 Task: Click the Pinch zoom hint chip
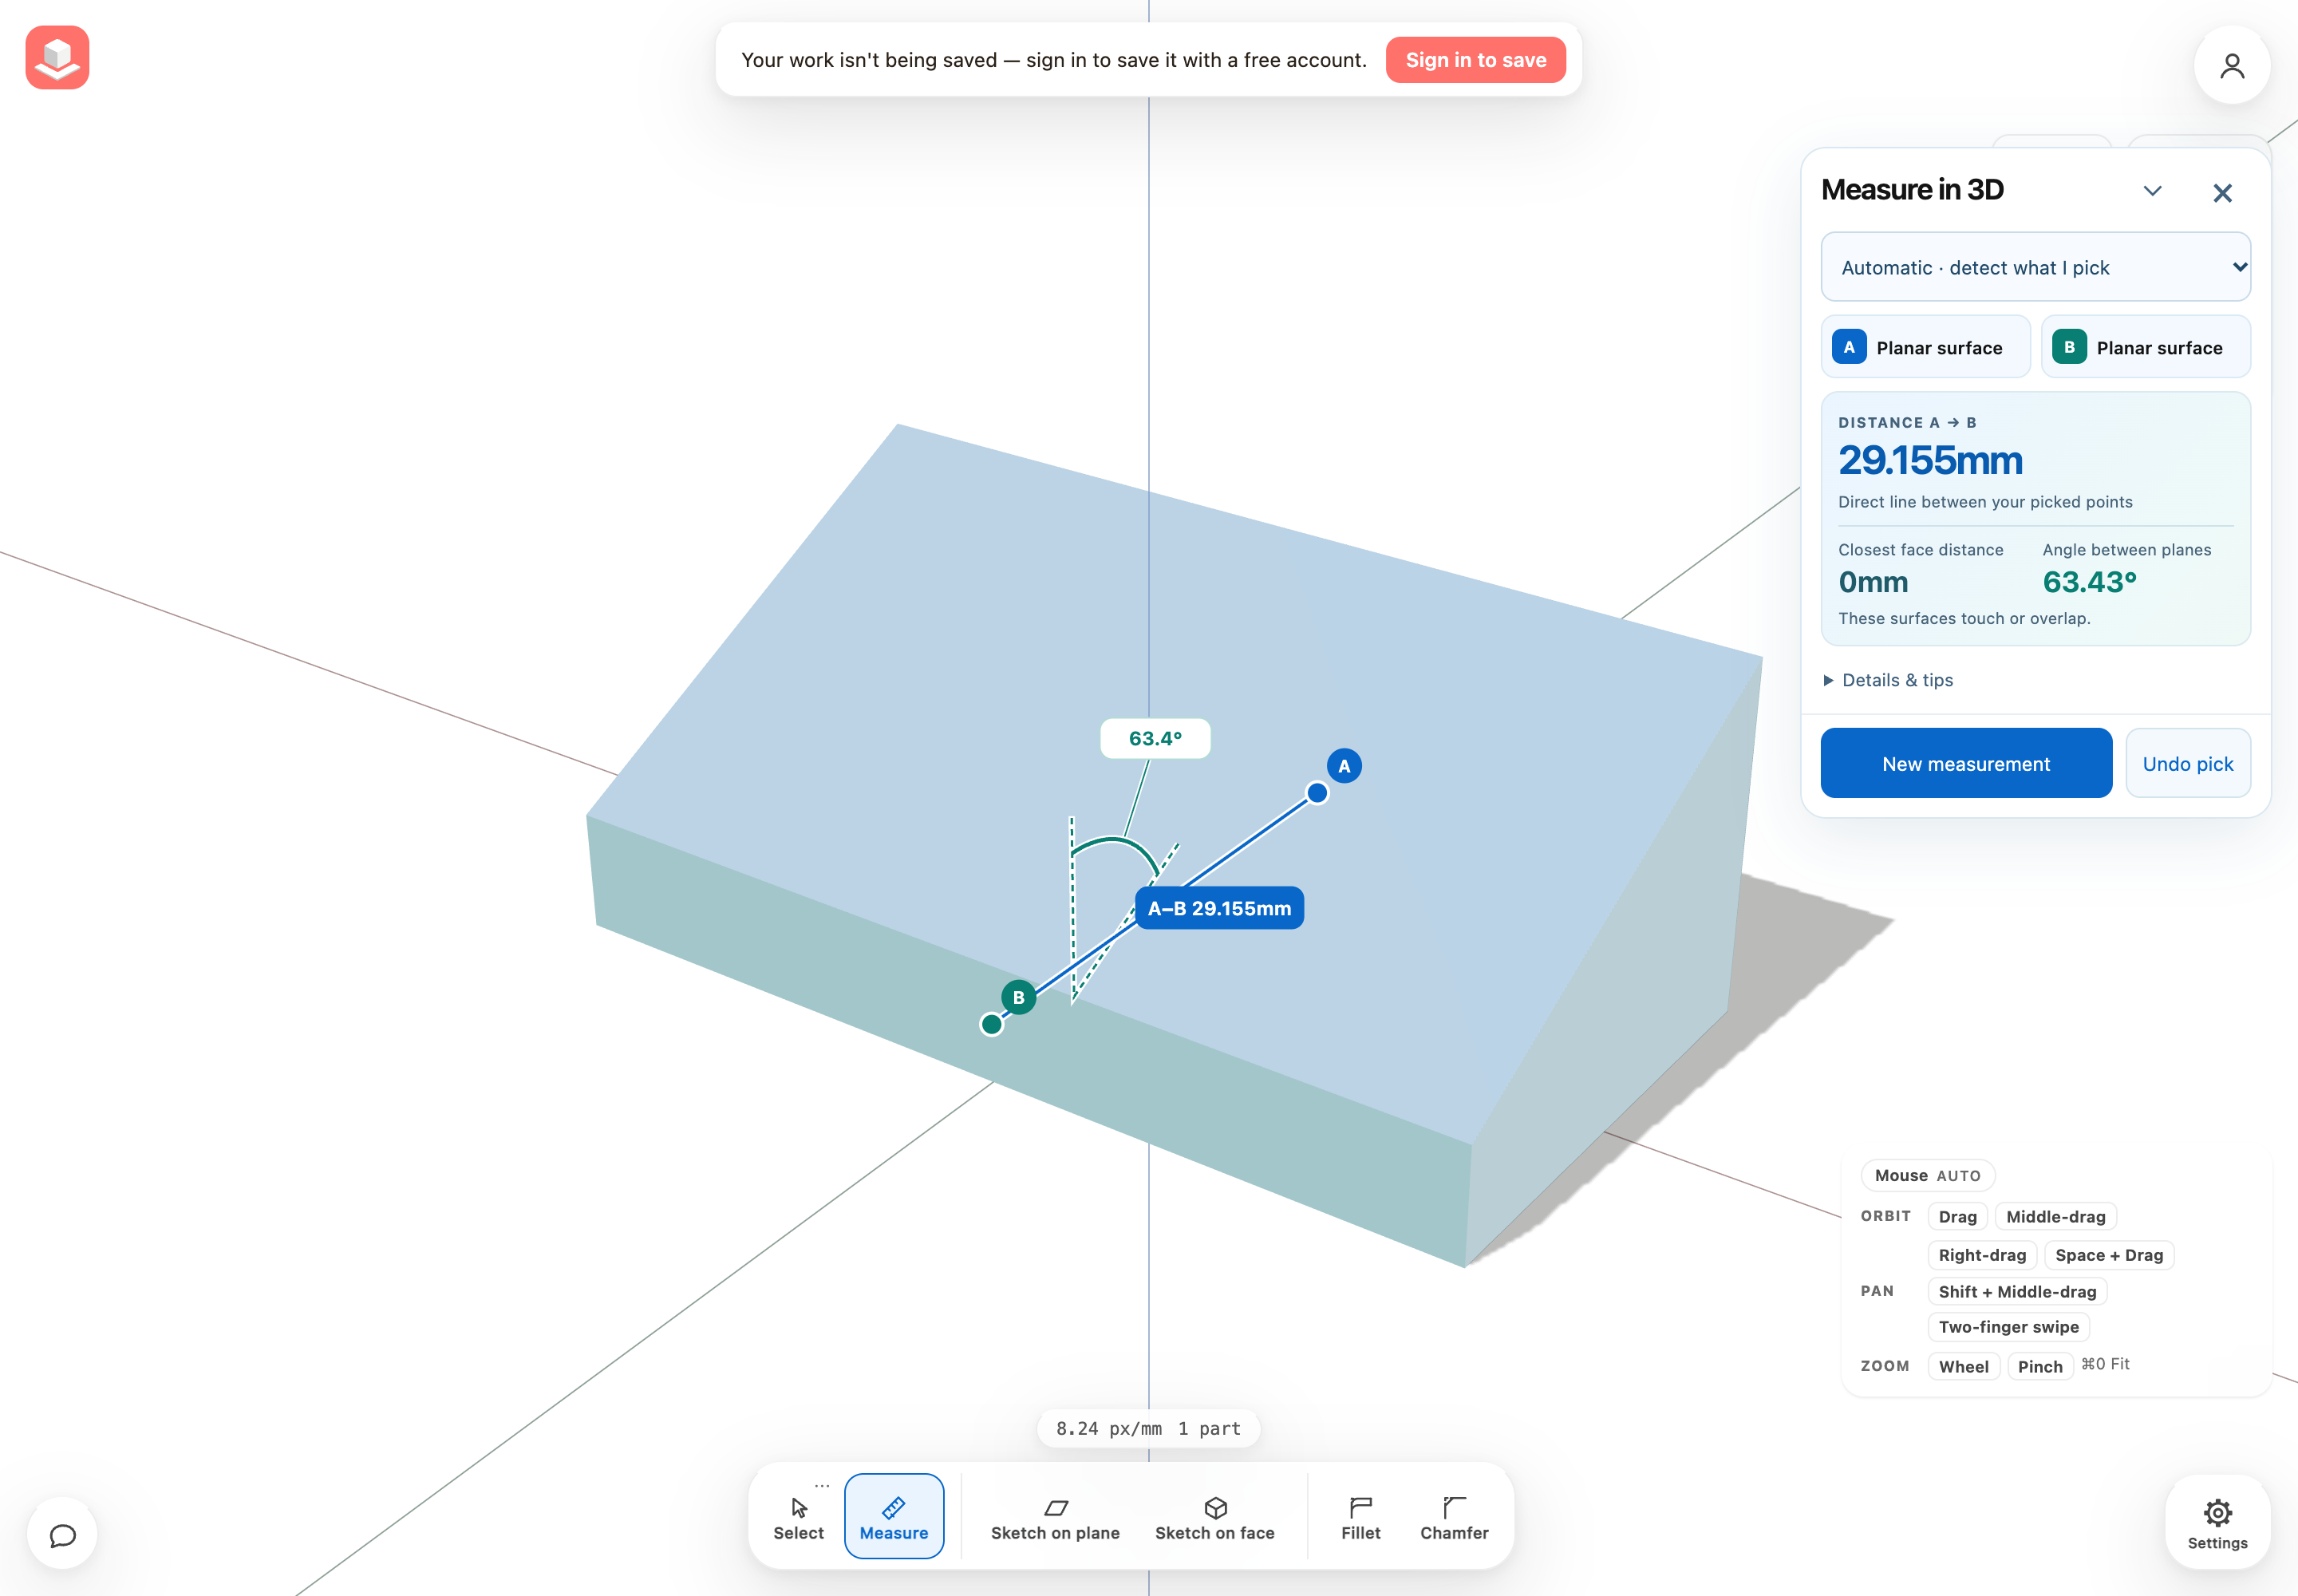2039,1366
